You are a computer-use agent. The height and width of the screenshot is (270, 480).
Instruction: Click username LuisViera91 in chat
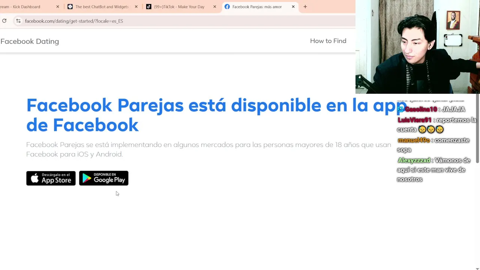point(414,120)
